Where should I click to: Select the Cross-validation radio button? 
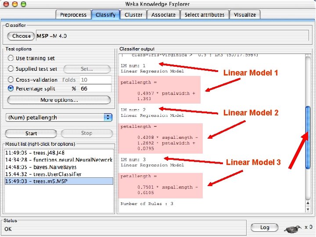click(11, 79)
